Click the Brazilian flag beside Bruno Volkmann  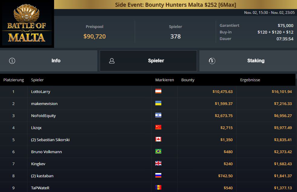pyautogui.click(x=158, y=151)
